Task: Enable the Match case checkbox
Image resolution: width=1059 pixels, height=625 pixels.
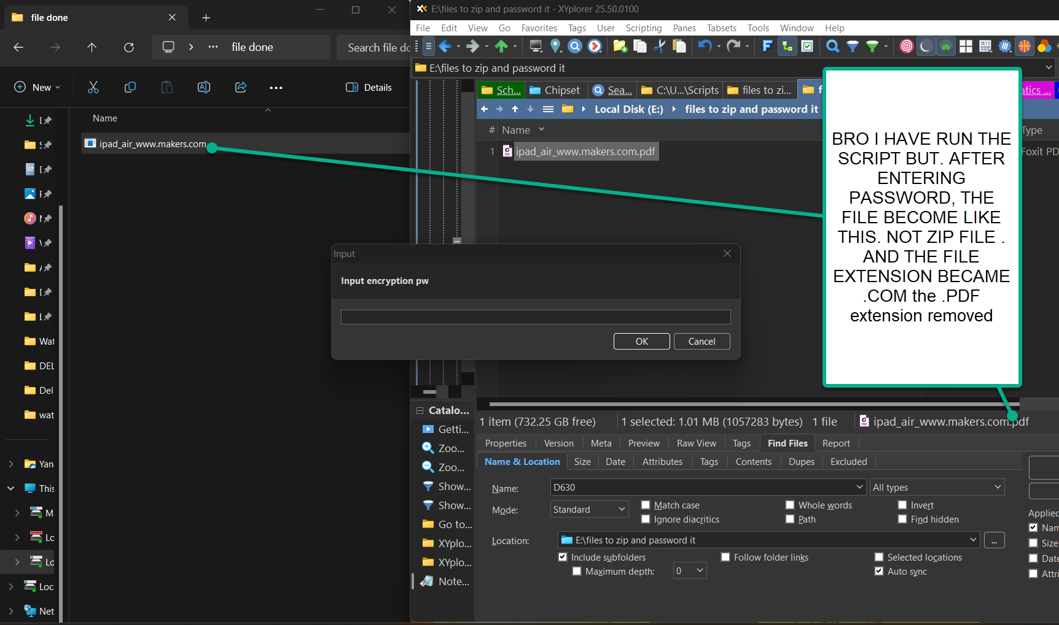Action: (x=646, y=505)
